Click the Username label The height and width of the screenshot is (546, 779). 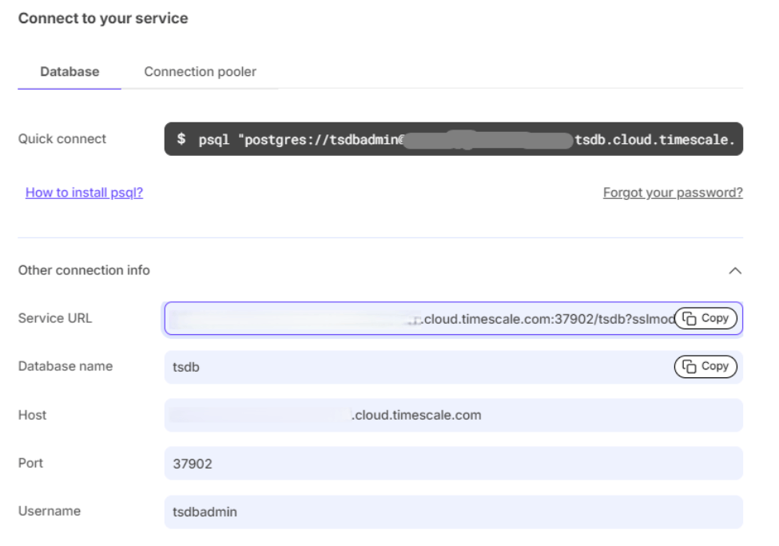tap(50, 511)
